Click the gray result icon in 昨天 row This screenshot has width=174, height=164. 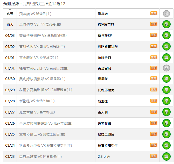166,13
